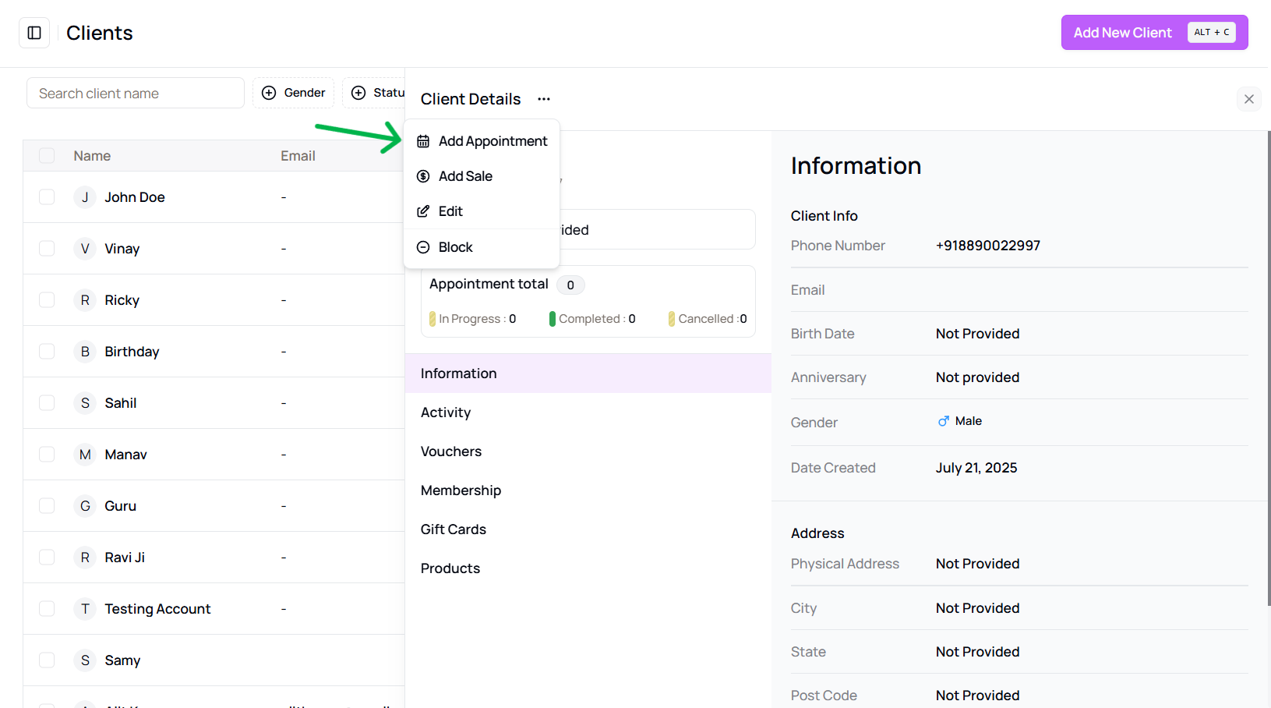Open the Client Details three-dot menu
1271x708 pixels.
pyautogui.click(x=544, y=99)
